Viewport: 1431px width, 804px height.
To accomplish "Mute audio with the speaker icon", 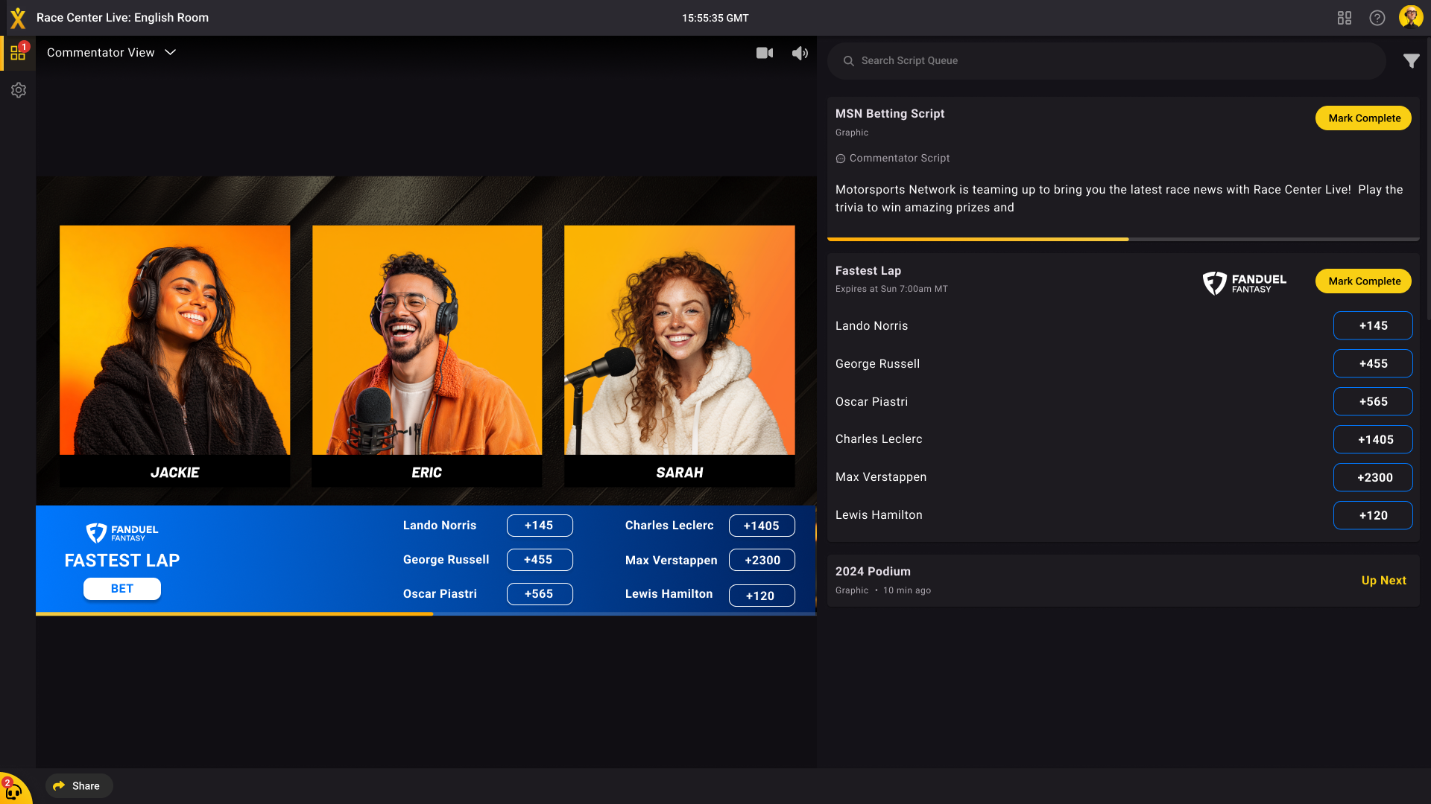I will [799, 53].
